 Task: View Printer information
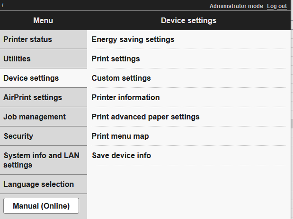[x=125, y=97]
